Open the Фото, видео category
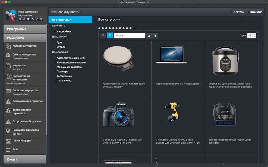 (64, 80)
